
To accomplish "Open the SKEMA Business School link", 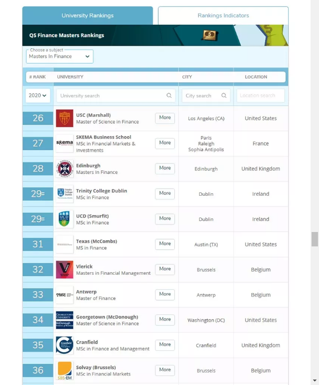I will 103,137.
